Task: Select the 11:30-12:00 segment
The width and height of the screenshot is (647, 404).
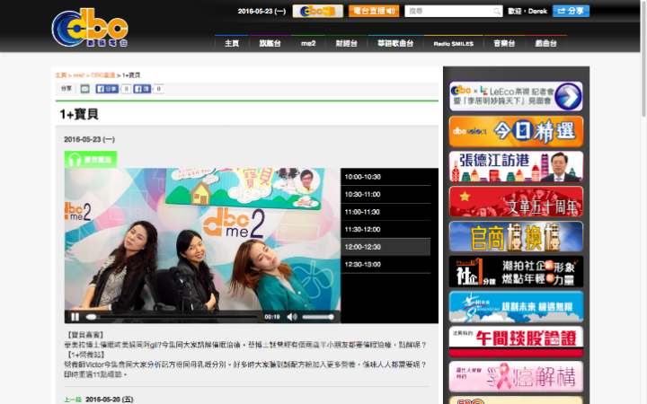Action: (386, 230)
